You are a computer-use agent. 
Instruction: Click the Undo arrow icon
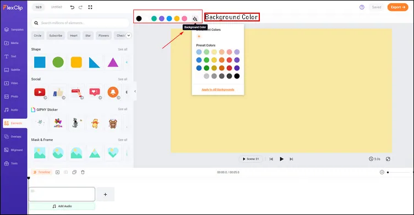click(x=72, y=7)
